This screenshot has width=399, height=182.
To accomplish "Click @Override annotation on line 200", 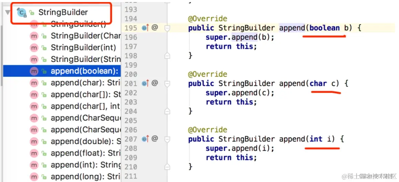I will (x=207, y=74).
